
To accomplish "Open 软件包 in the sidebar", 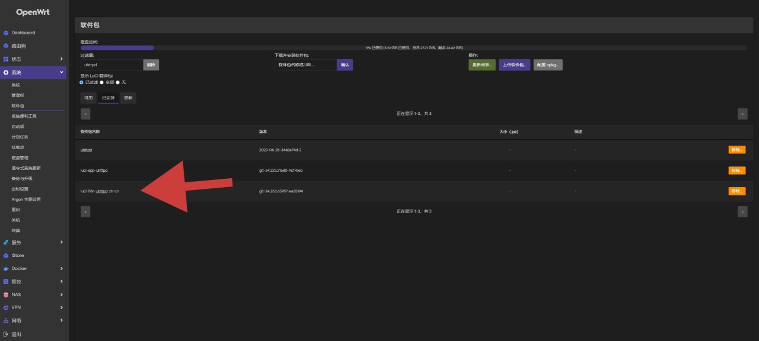I will coord(18,106).
